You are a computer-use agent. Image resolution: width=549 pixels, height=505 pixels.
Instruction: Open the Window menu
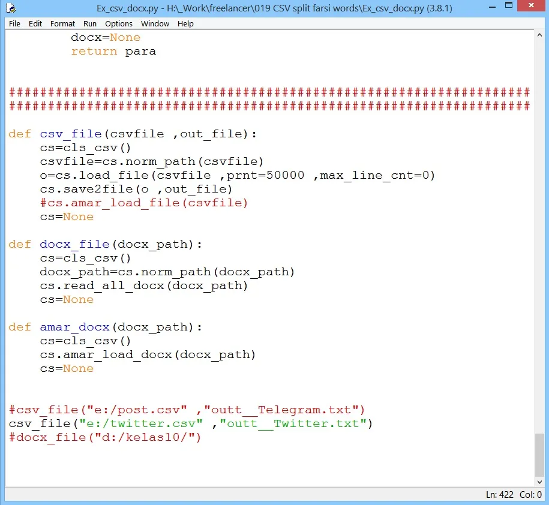tap(155, 23)
